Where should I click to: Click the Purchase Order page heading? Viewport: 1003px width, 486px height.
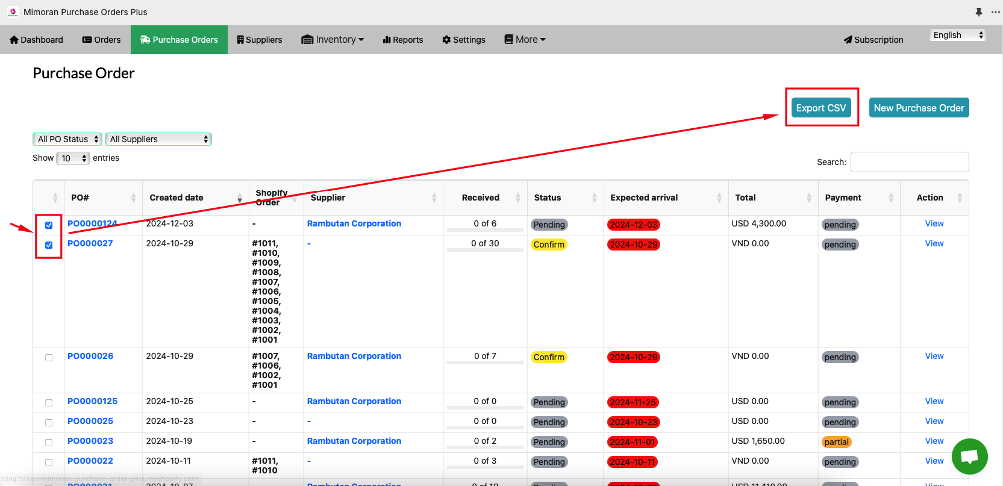click(x=84, y=73)
